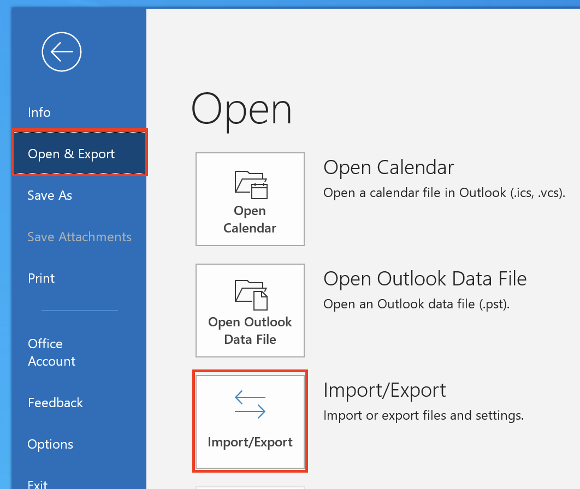580x489 pixels.
Task: Open the Print page
Action: (x=41, y=278)
